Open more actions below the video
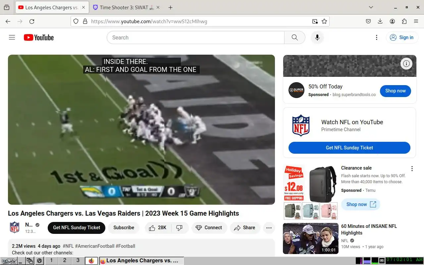The height and width of the screenshot is (265, 424). pos(269,228)
